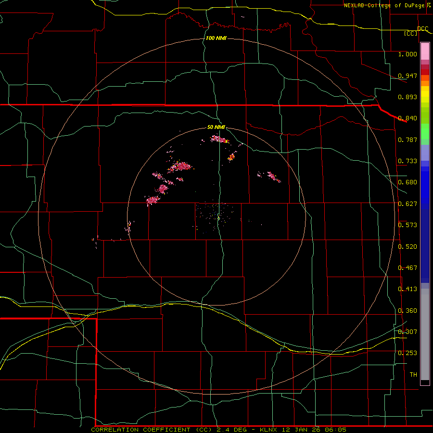This screenshot has height=433, width=433.
Task: Click the 1.000 scale value
Action: 408,54
